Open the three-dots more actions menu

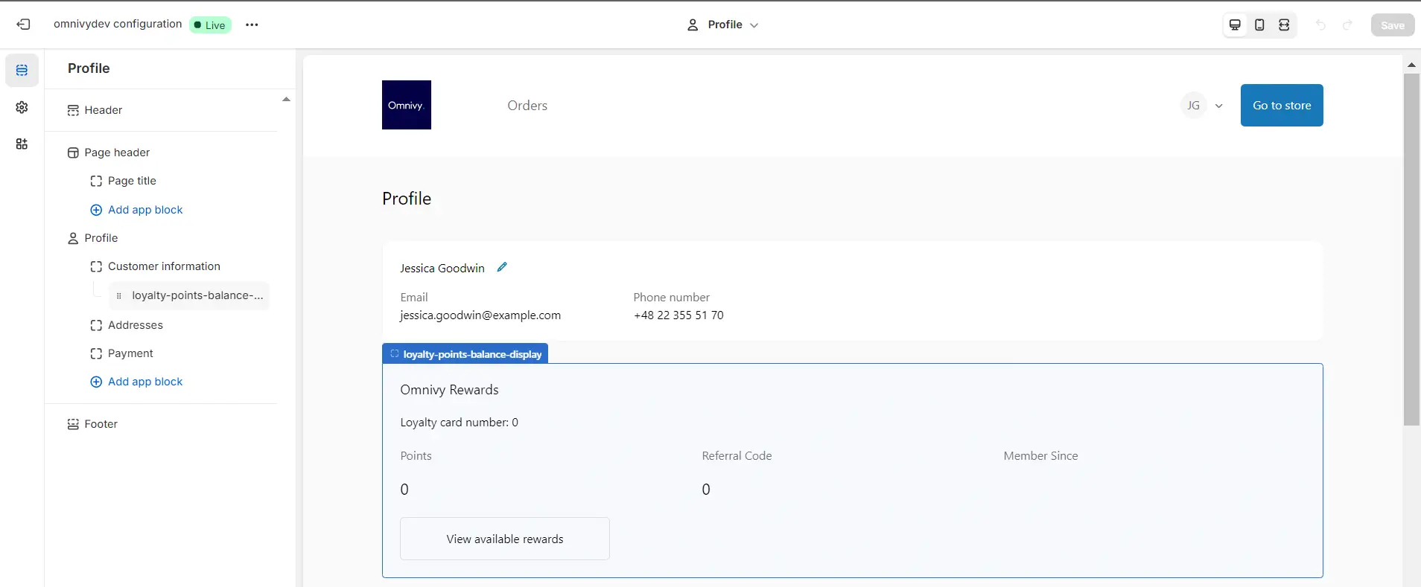(x=252, y=25)
